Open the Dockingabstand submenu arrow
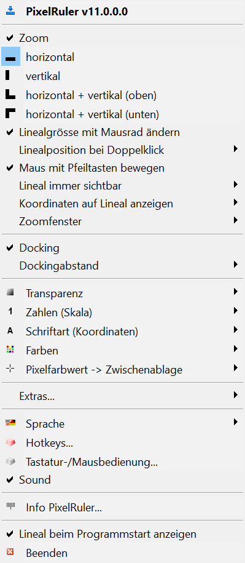Image resolution: width=245 pixels, height=563 pixels. 235,265
